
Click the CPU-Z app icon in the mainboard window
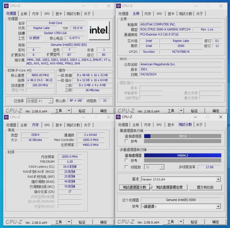pos(119,6)
